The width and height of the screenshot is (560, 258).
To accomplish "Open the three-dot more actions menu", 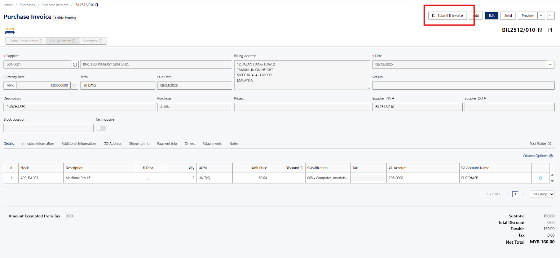I will coord(551,15).
